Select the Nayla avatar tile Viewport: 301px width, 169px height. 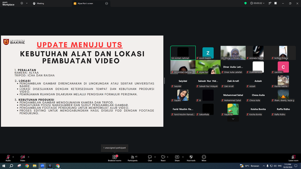[233, 109]
